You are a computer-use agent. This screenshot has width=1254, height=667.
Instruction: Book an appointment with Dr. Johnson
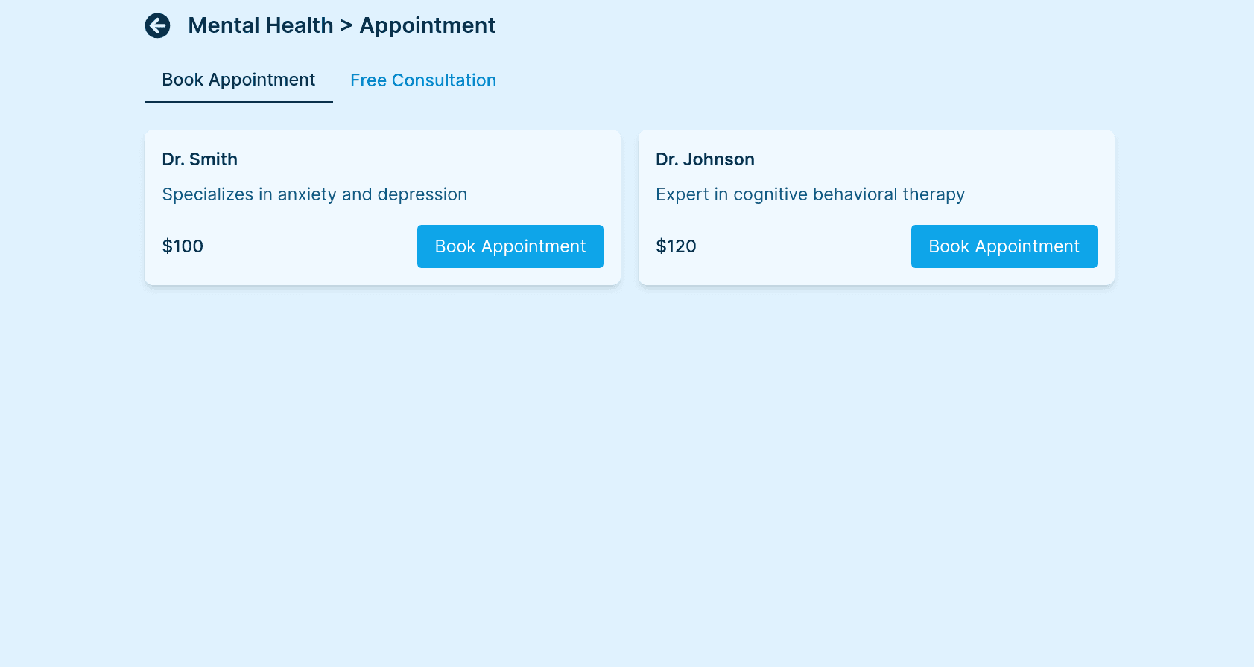pyautogui.click(x=1004, y=246)
